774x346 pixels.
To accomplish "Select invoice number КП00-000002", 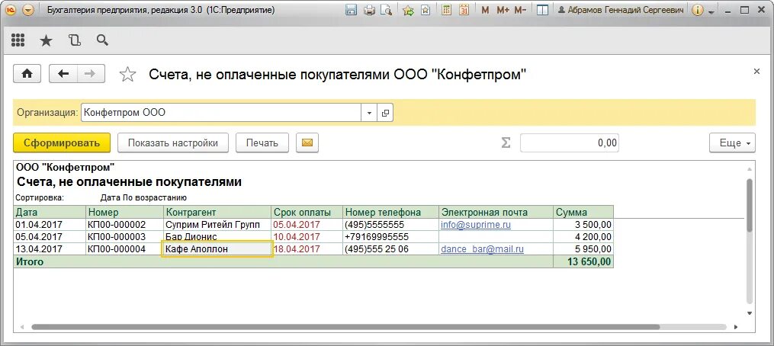I will pos(117,225).
